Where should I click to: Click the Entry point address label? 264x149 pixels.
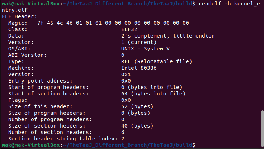(x=40, y=81)
